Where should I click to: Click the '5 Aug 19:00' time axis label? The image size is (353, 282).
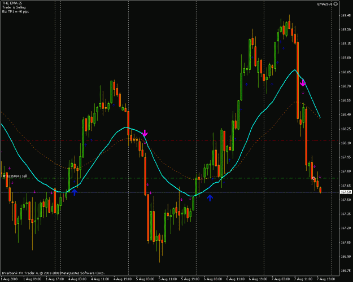190,279
